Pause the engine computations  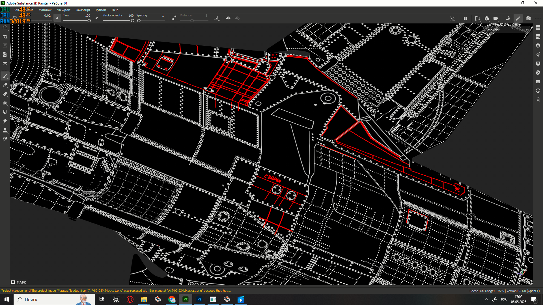point(465,18)
